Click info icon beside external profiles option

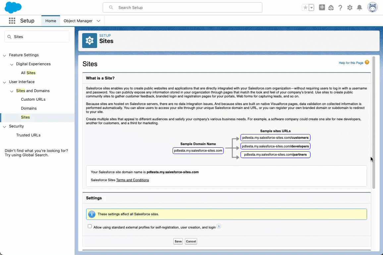point(219,227)
